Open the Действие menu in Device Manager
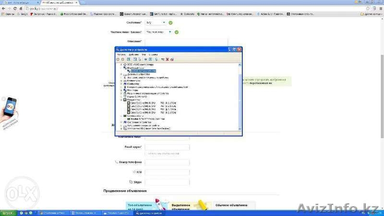Image resolution: width=384 pixels, height=216 pixels. 133,54
